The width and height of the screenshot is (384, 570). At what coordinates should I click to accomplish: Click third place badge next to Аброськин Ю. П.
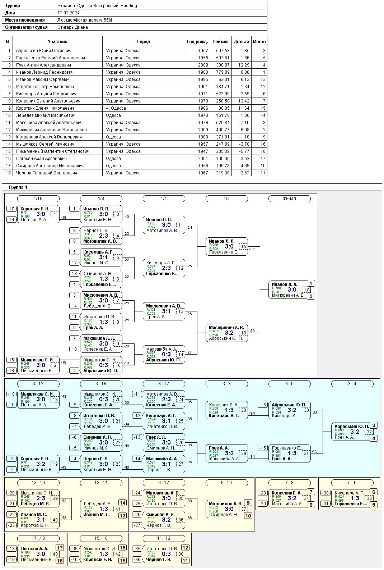click(374, 425)
